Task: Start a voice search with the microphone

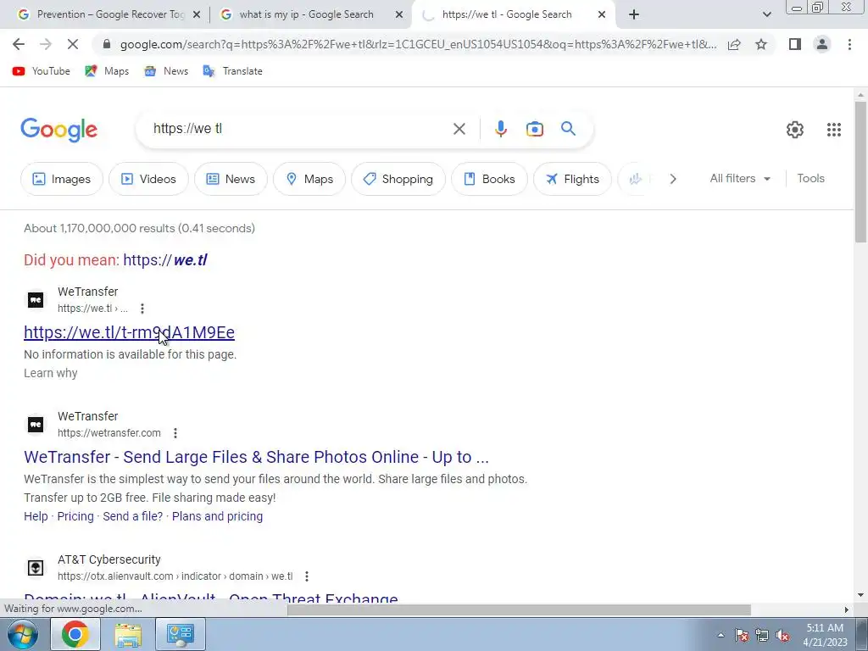Action: point(500,129)
